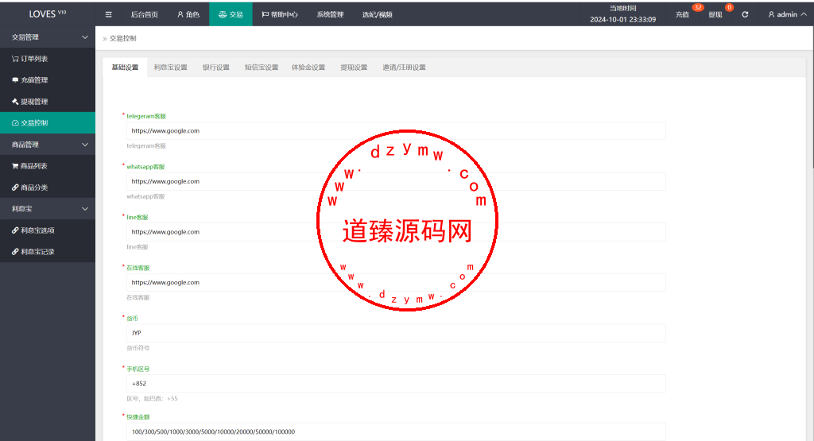Select the 交易 top menu item
Screen dimensions: 814x441
point(231,14)
